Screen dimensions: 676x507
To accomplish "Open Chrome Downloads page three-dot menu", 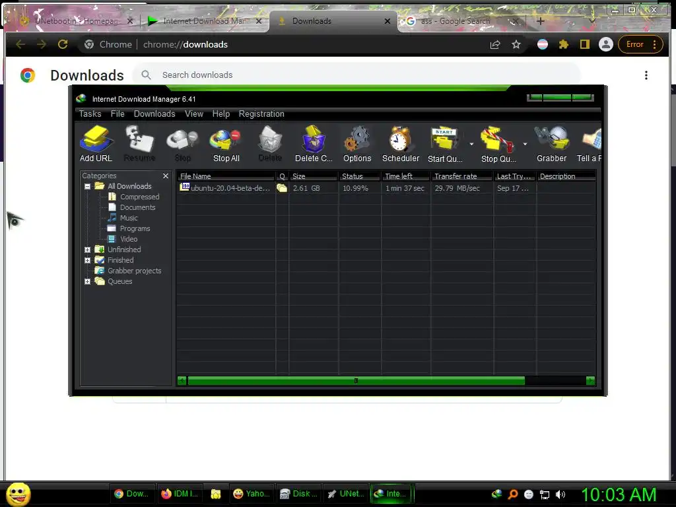I will click(x=646, y=75).
